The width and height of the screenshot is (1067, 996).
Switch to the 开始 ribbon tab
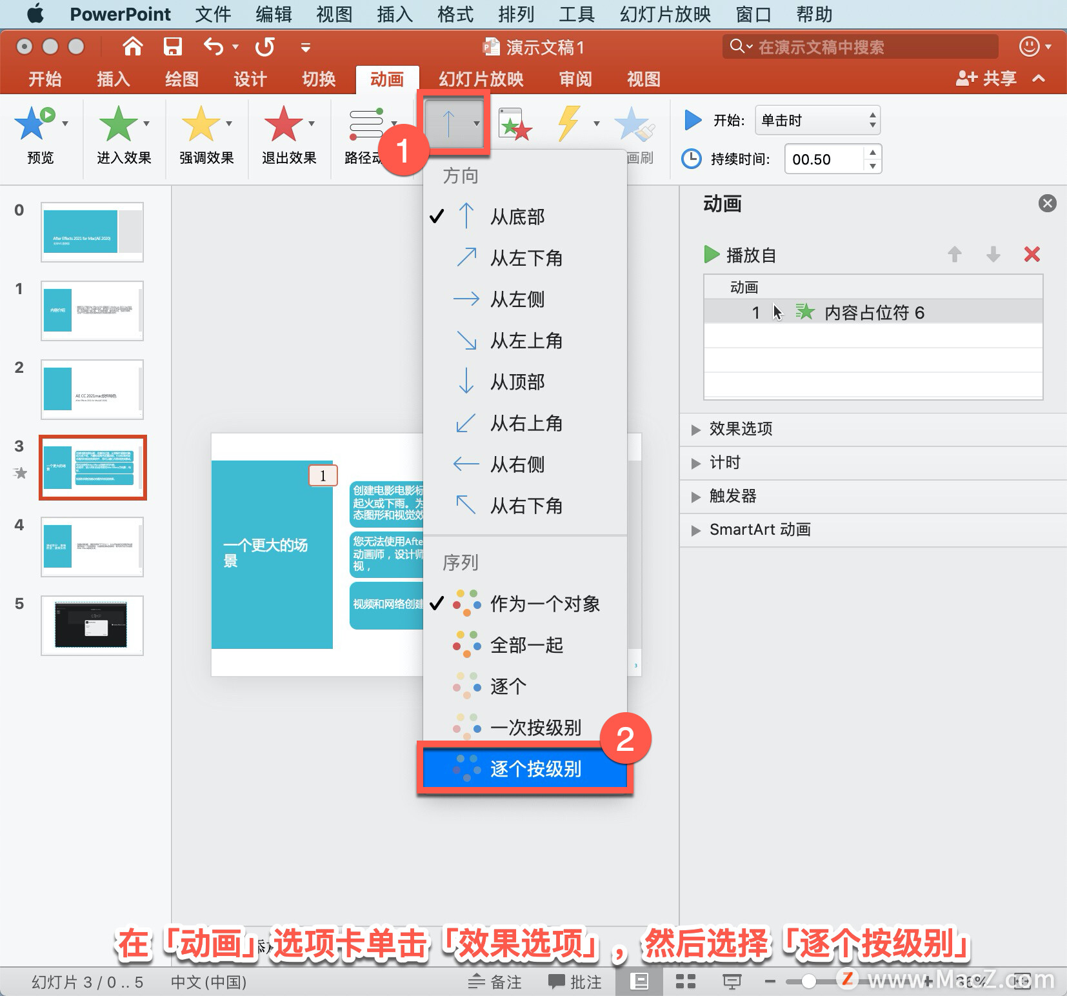[45, 79]
